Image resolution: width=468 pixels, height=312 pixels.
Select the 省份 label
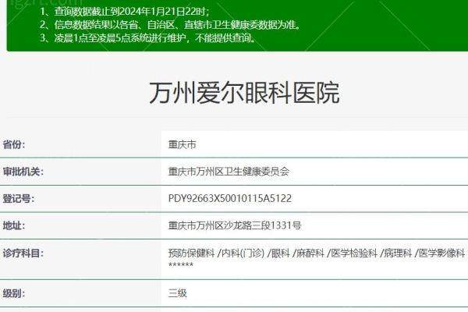point(14,144)
